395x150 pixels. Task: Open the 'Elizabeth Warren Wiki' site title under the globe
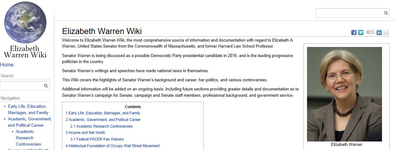25,52
